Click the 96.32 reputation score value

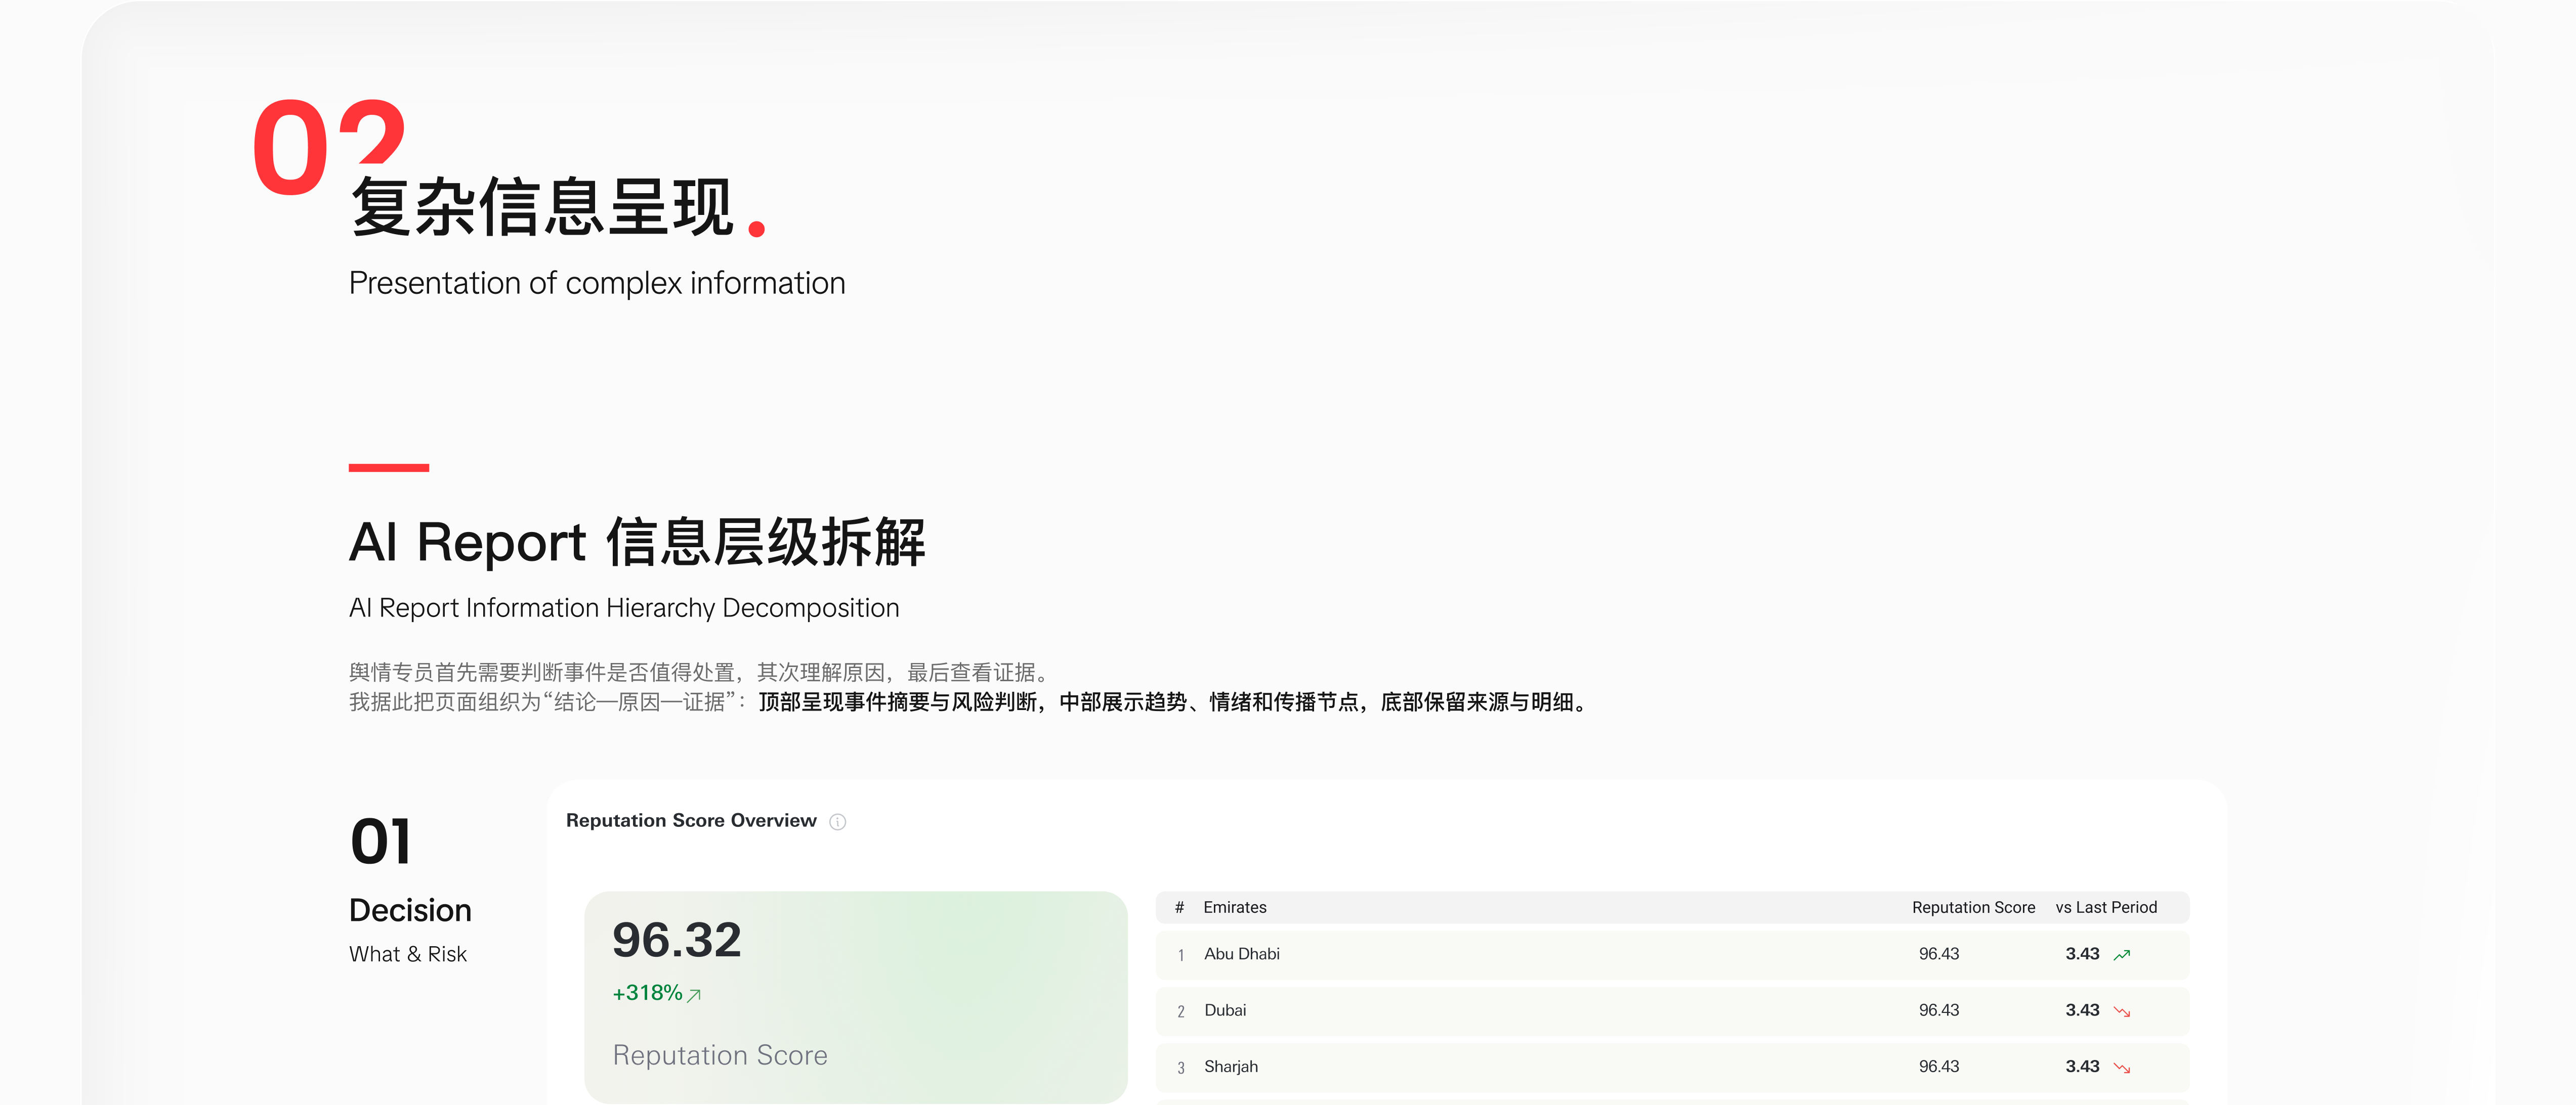pyautogui.click(x=676, y=940)
